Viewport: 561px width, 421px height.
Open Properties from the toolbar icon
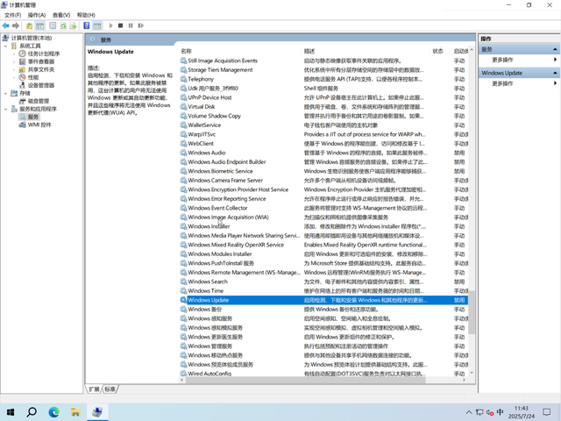point(53,25)
